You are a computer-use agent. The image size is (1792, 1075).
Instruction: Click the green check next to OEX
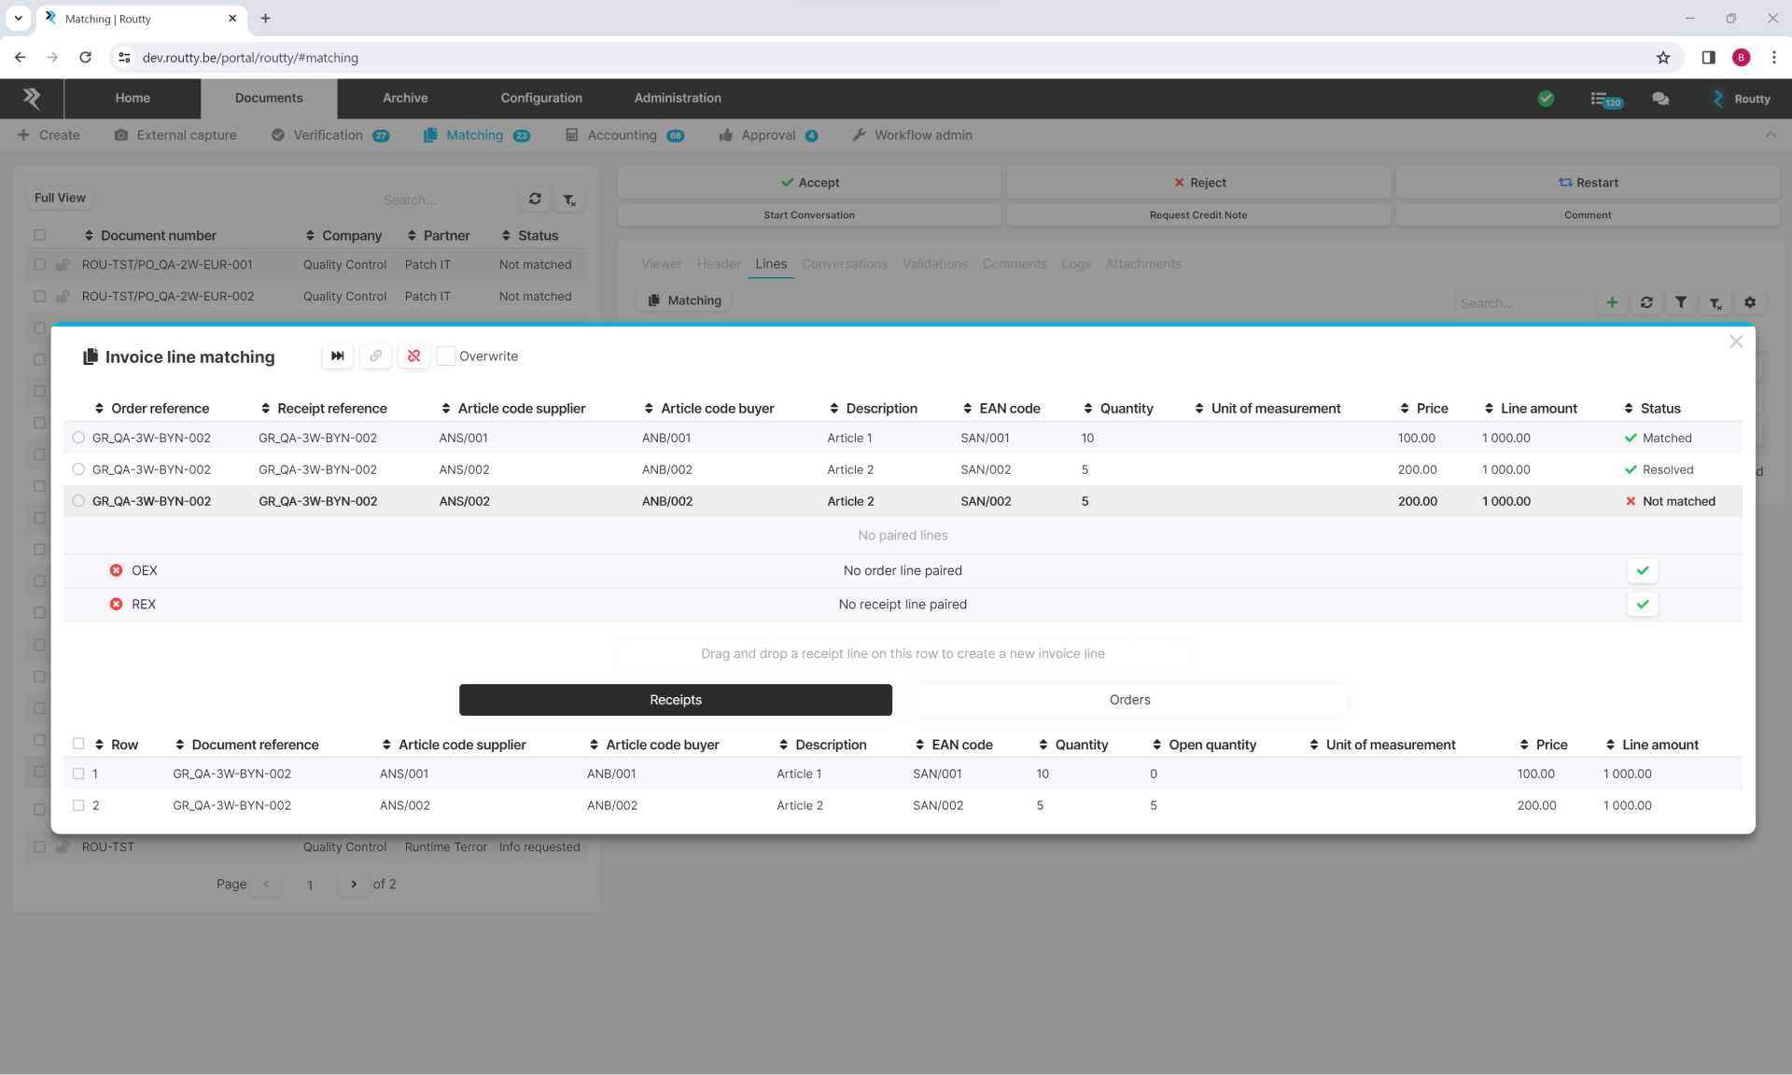click(1642, 570)
